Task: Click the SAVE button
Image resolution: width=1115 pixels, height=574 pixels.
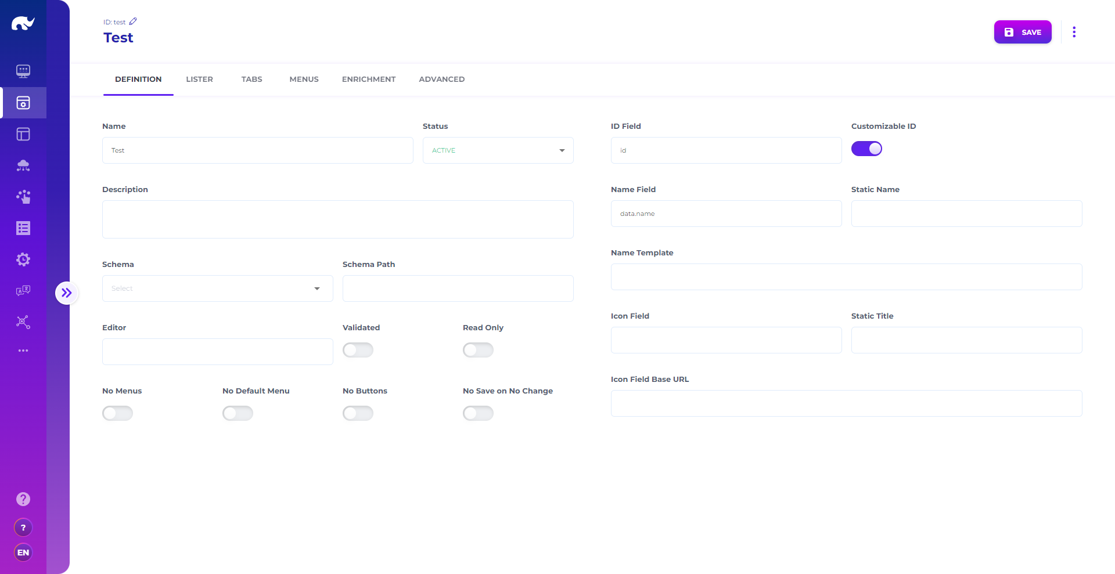Action: 1022,32
